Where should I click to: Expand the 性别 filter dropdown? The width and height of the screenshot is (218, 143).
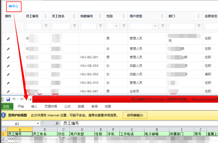click(116, 26)
